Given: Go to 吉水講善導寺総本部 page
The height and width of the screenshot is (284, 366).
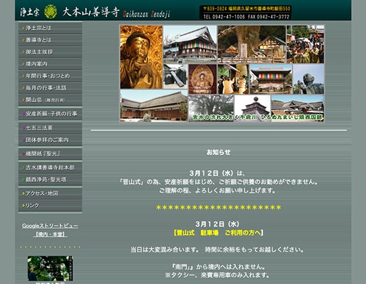Looking at the screenshot, I should coord(50,168).
